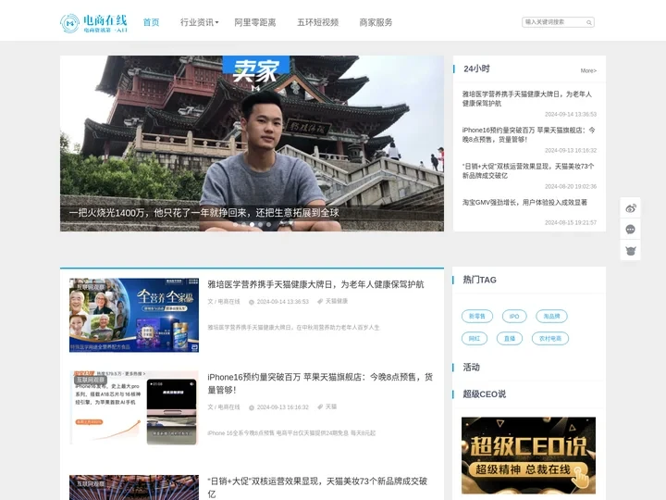Click the 直播 tag

[x=510, y=339]
